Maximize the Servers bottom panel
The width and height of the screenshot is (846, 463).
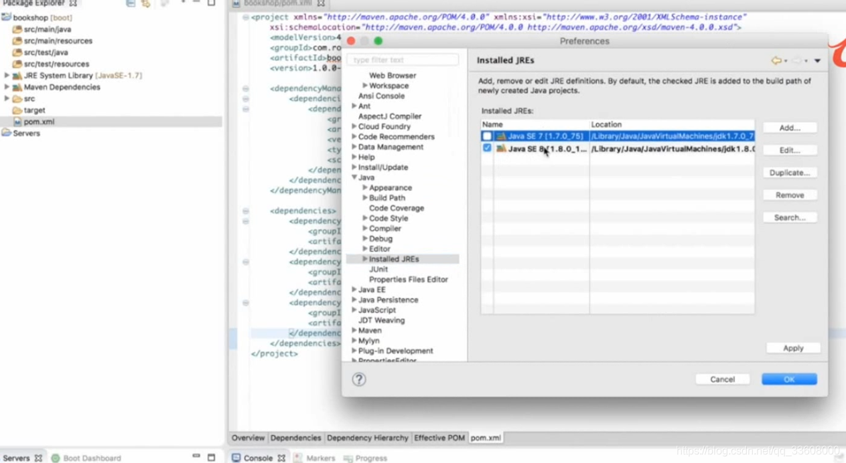211,458
